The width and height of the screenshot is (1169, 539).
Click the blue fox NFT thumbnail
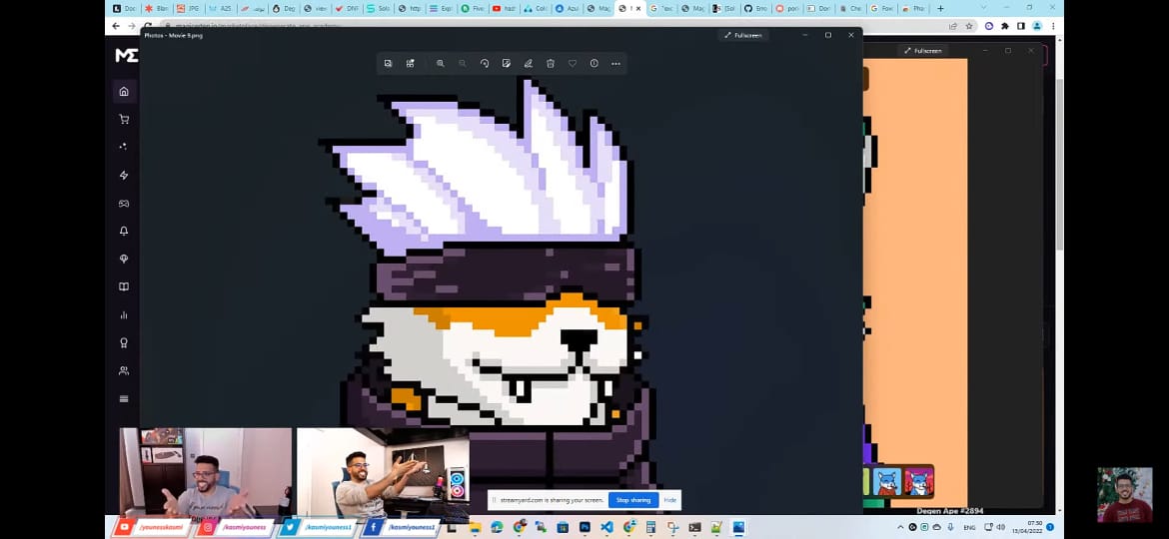(887, 482)
